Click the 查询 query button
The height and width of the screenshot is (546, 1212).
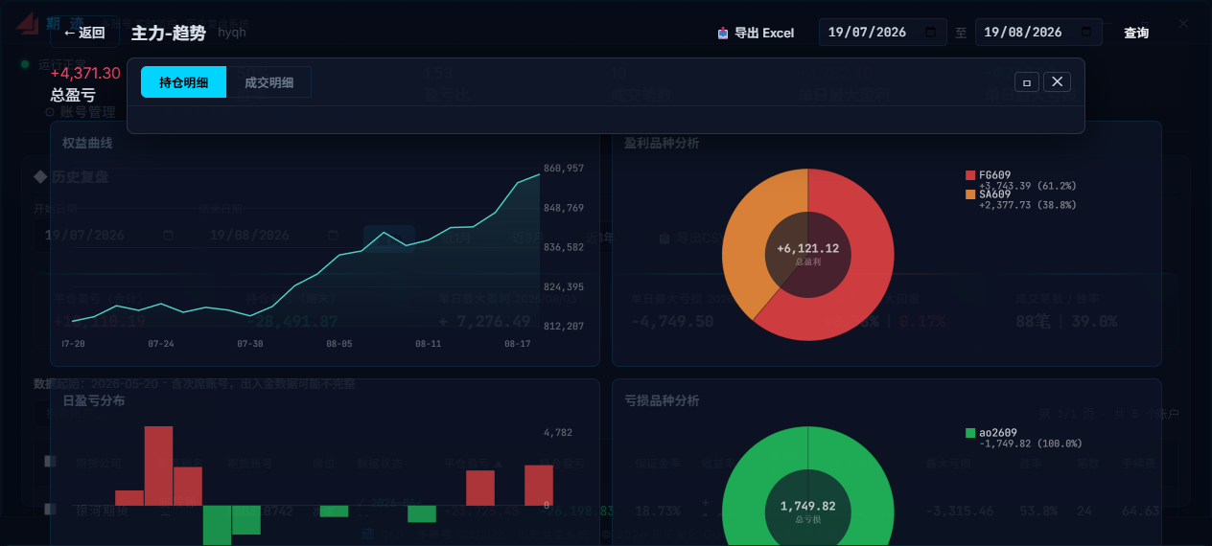point(1136,33)
